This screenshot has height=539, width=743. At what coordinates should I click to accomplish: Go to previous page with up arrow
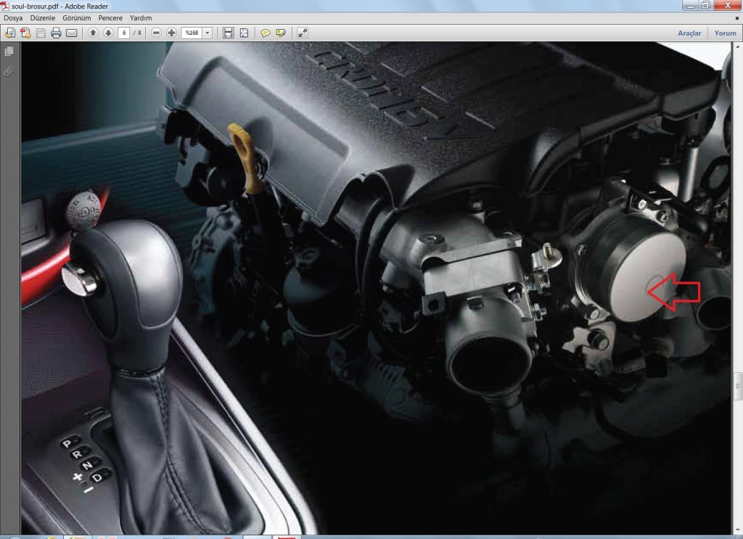(x=93, y=33)
